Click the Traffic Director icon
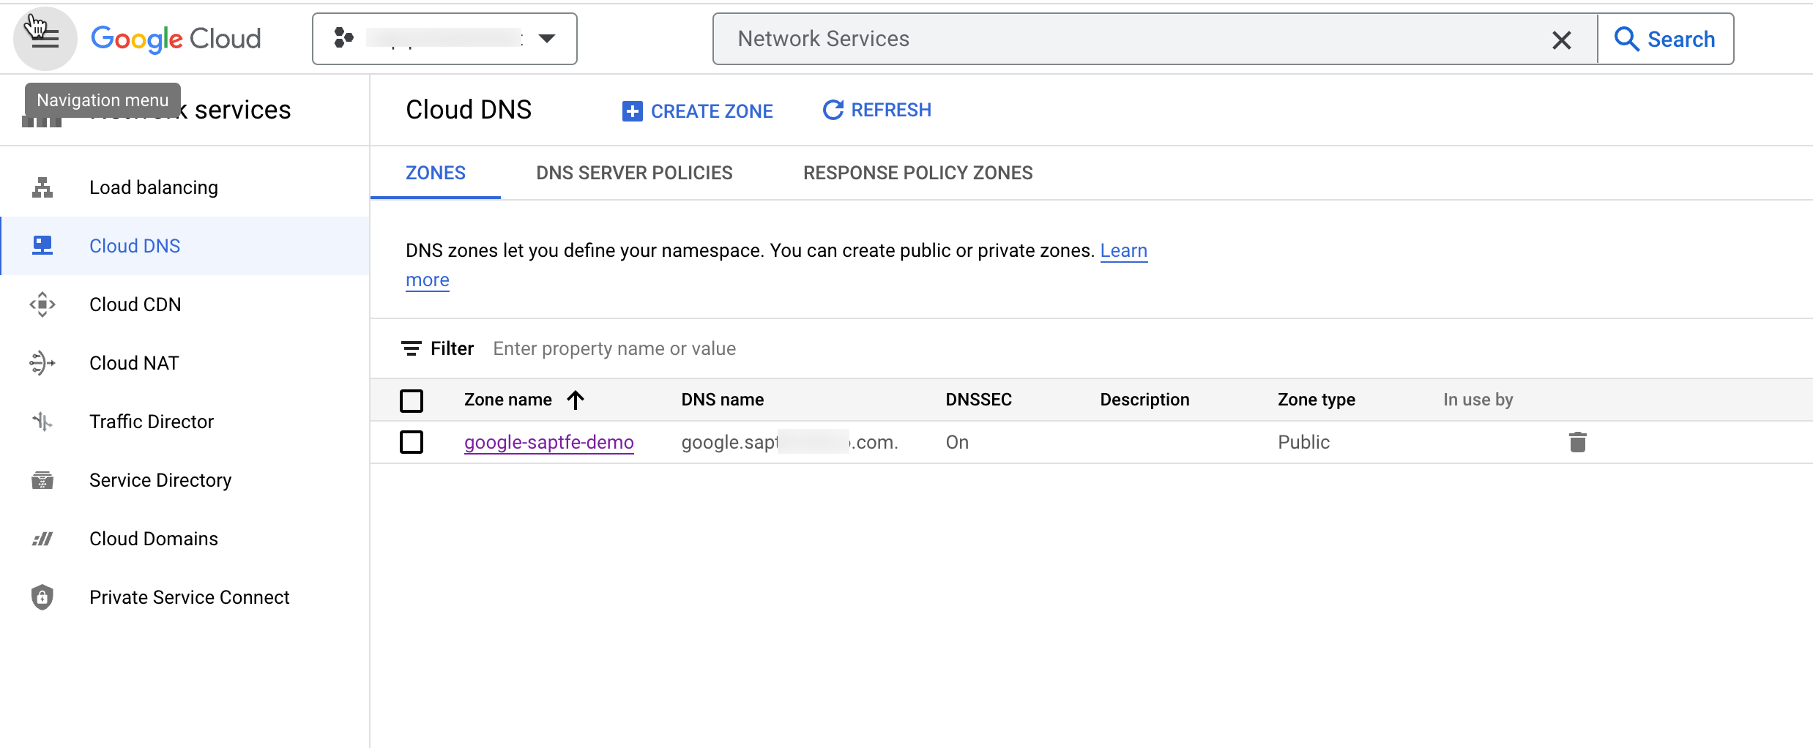This screenshot has height=748, width=1813. point(42,422)
